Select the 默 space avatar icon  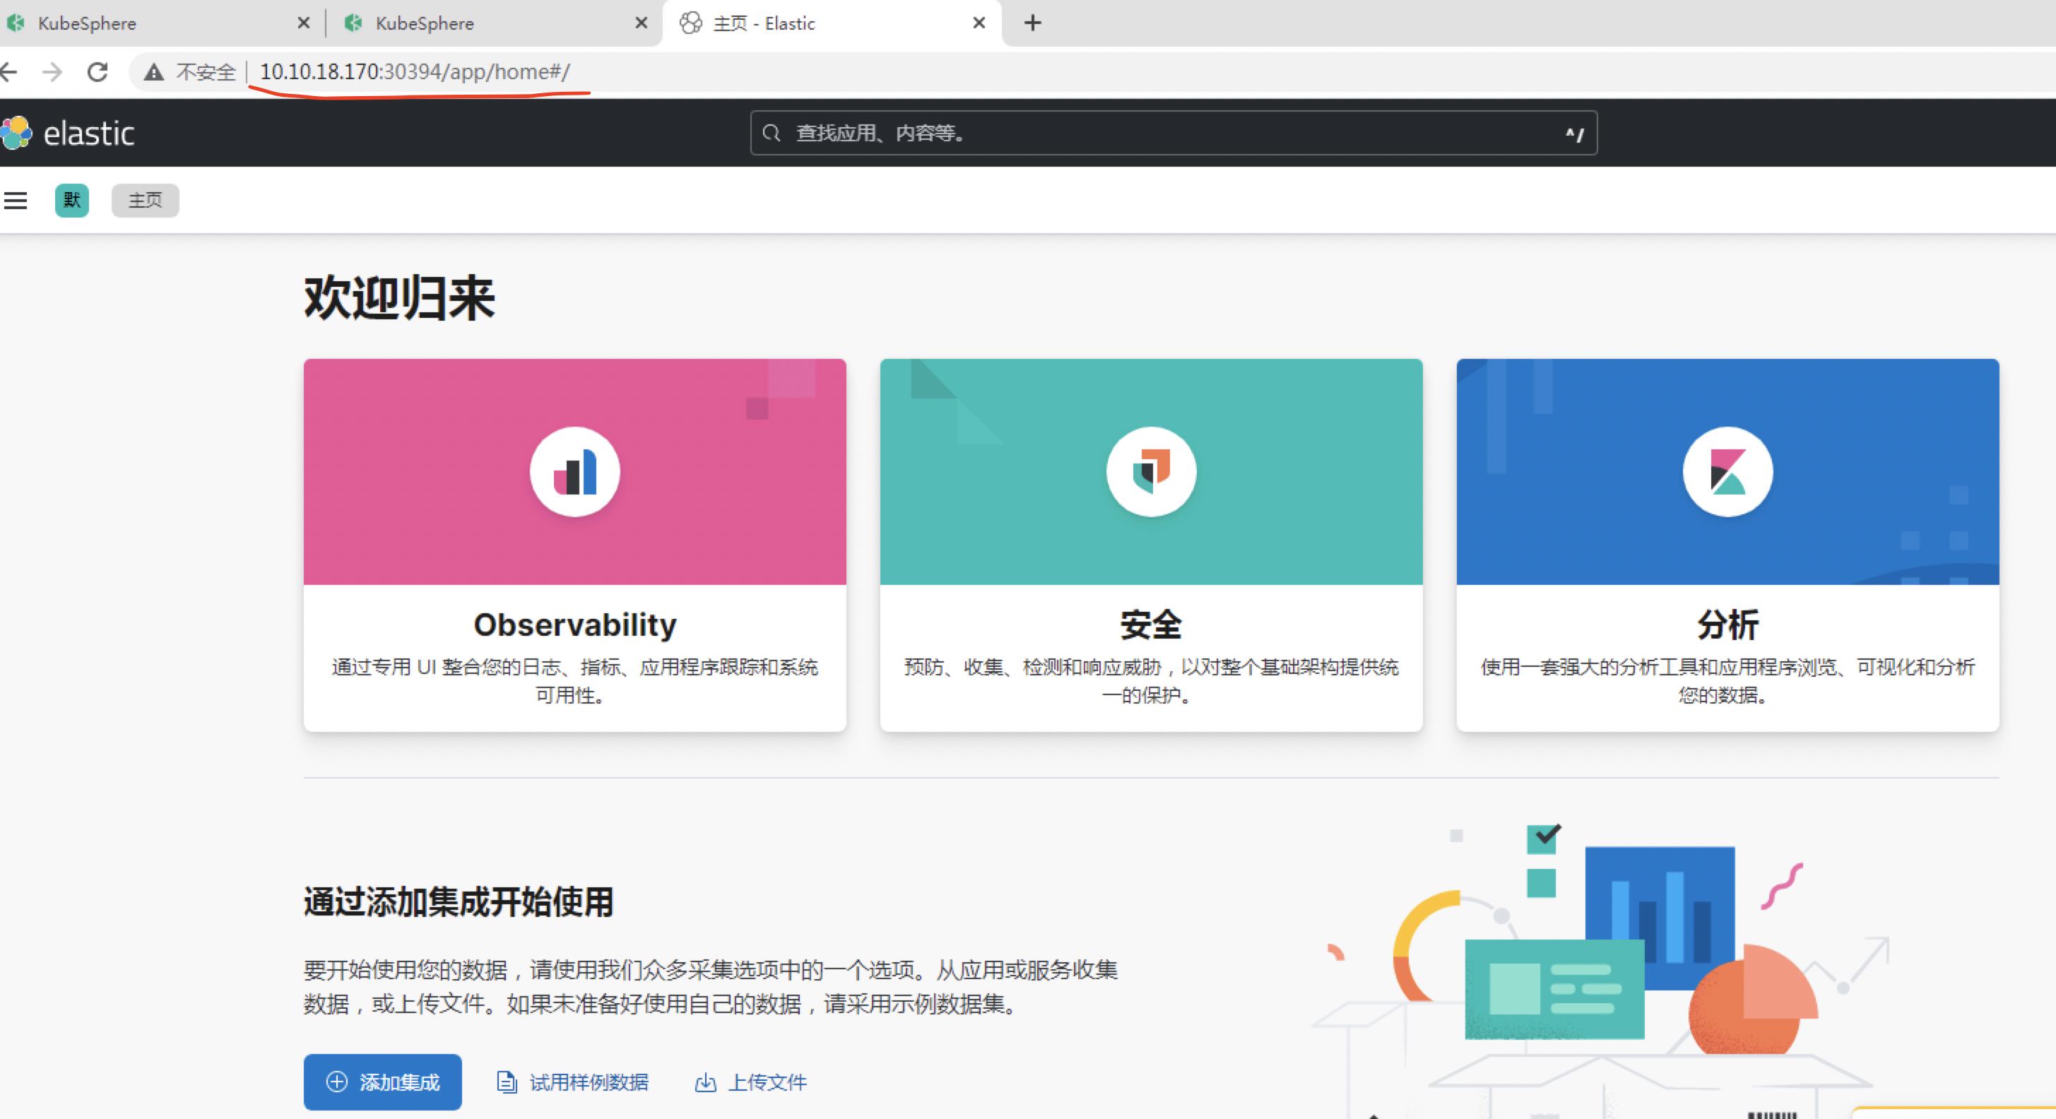[71, 201]
